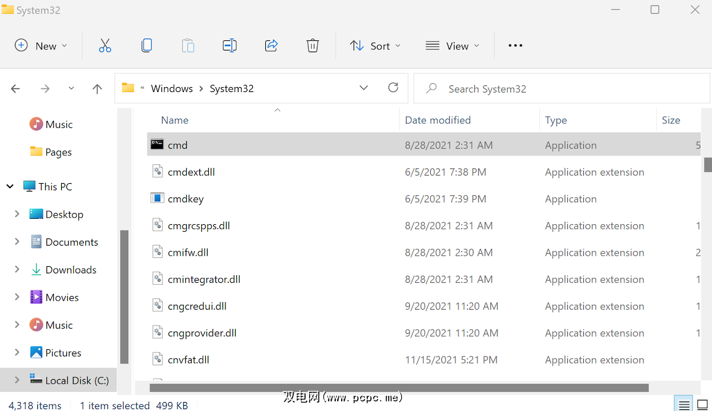Click the Local Disk (C:) drive icon
The width and height of the screenshot is (712, 411).
point(36,379)
